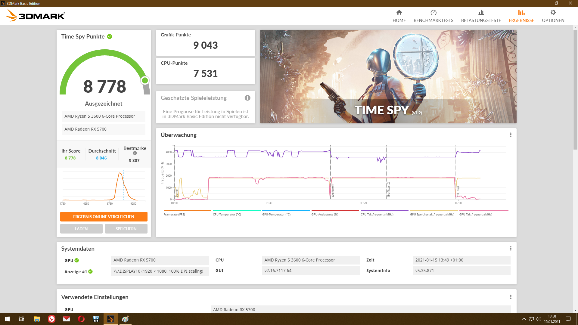Click green checkmark next to Time Spy Punkte

pyautogui.click(x=110, y=36)
